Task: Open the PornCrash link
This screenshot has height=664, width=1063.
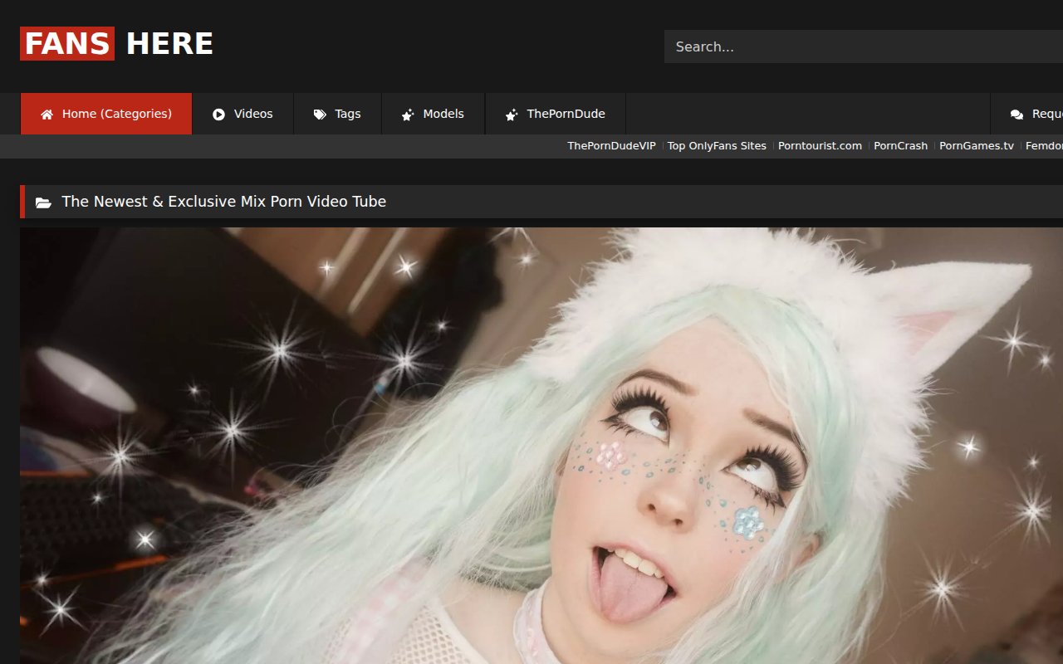Action: 900,145
